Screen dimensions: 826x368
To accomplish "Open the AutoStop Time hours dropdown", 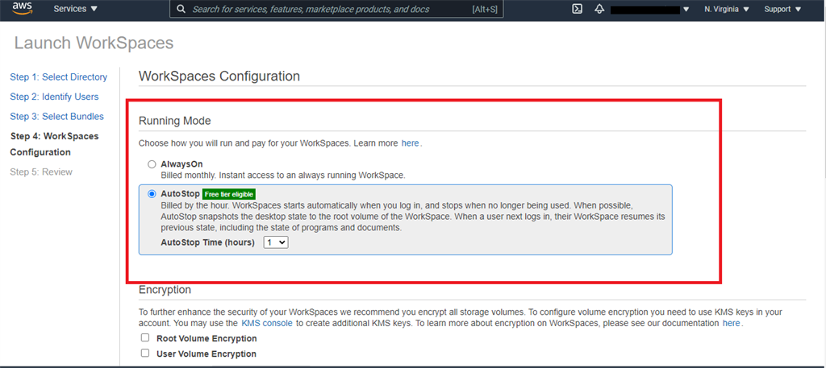I will [x=275, y=242].
